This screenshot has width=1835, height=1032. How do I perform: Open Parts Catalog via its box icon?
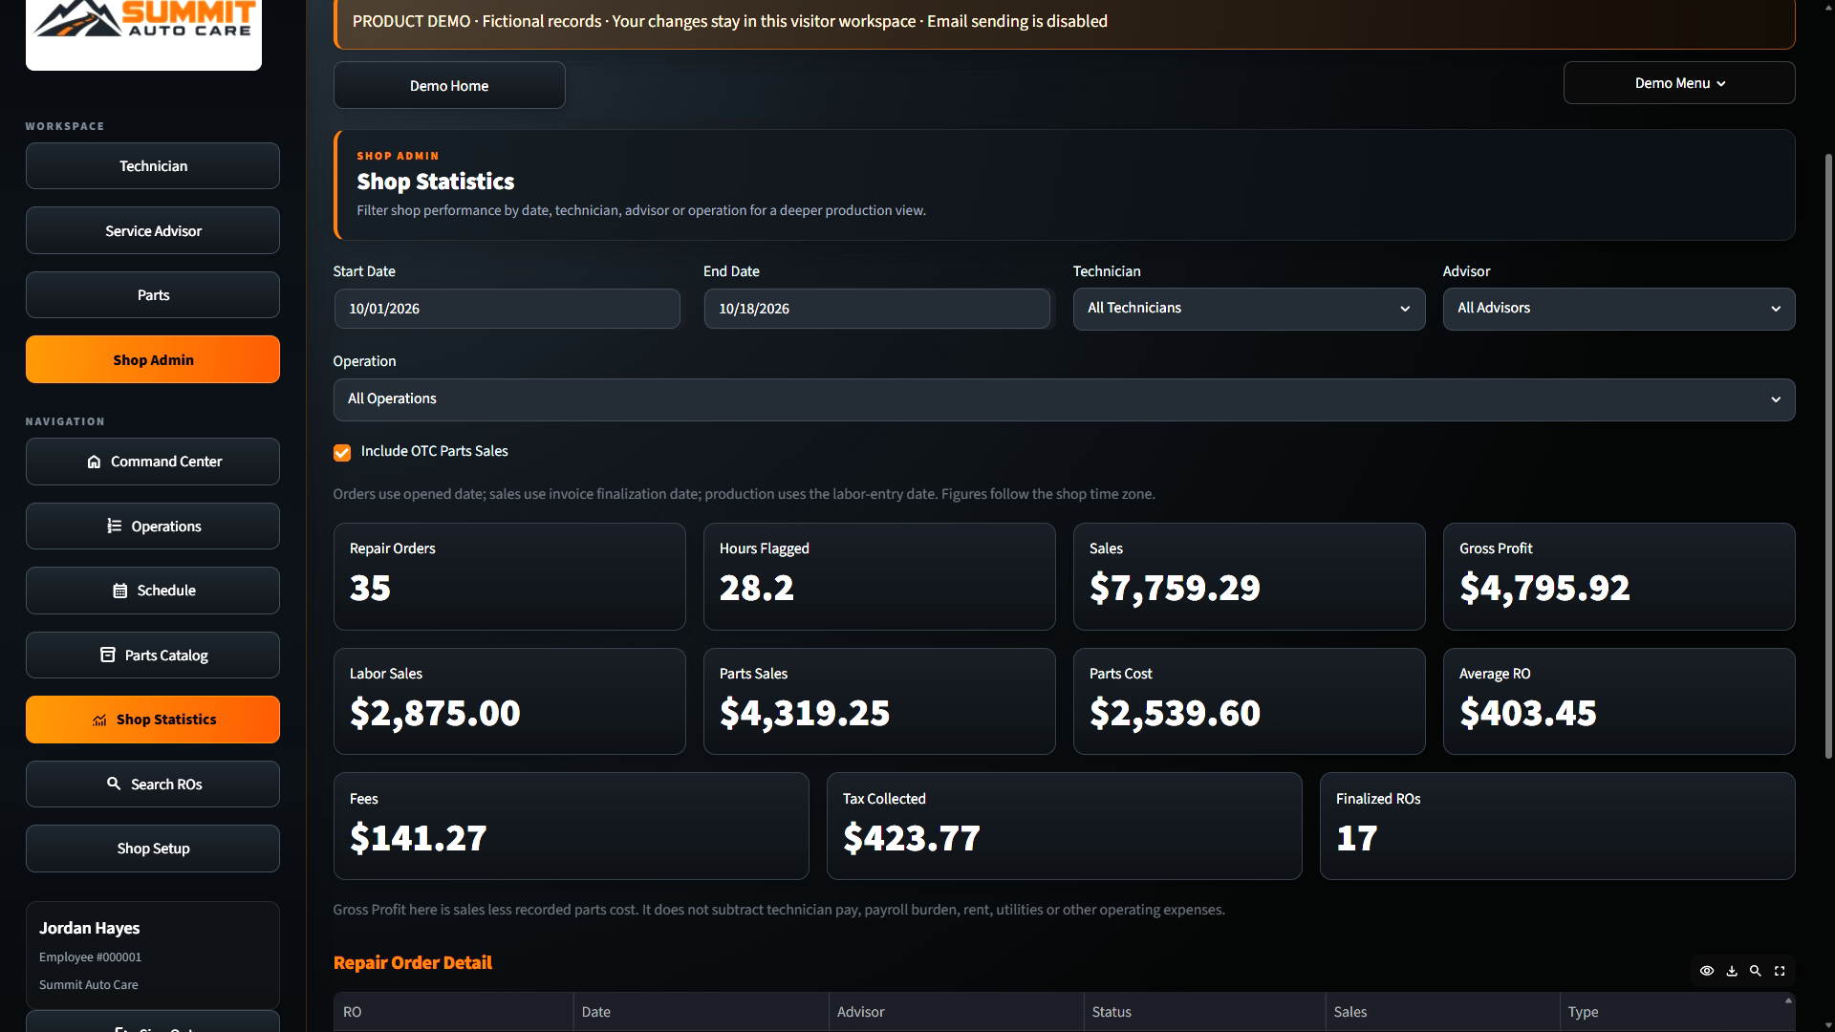click(107, 655)
